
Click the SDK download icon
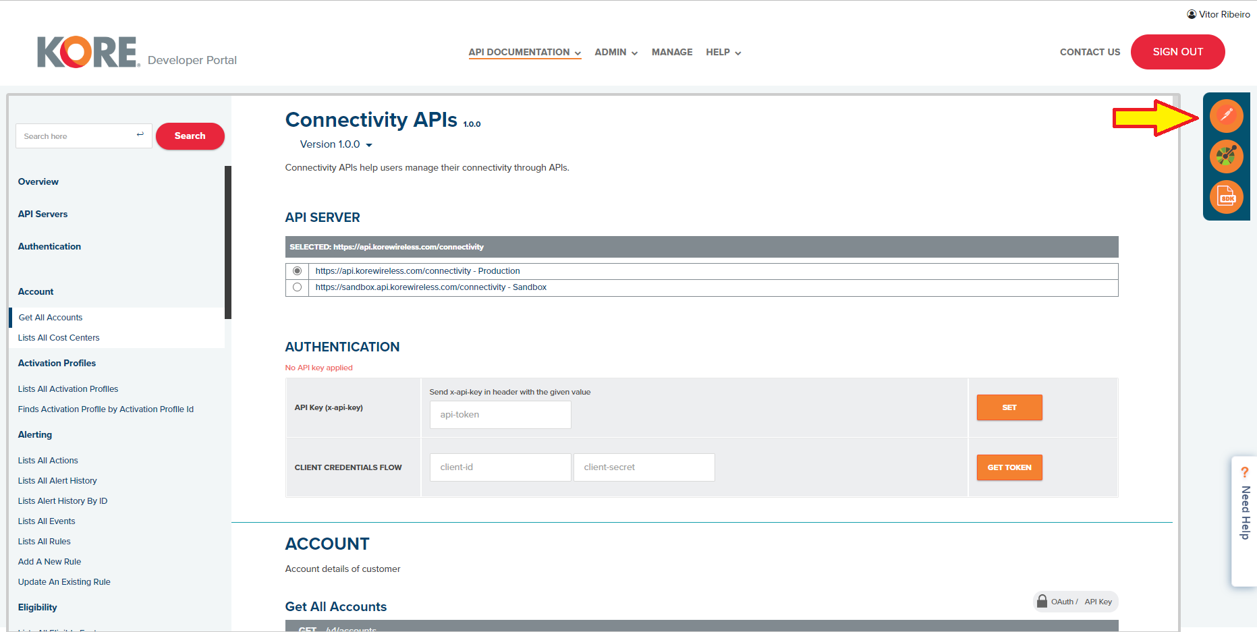1227,197
